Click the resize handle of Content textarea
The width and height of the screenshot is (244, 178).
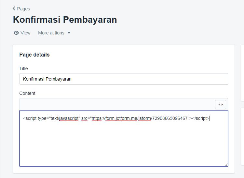coord(226,165)
